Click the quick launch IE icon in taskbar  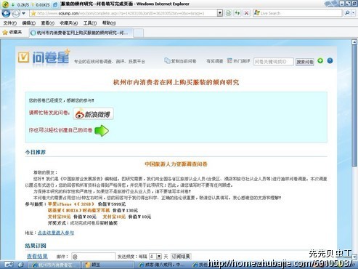(x=20, y=265)
